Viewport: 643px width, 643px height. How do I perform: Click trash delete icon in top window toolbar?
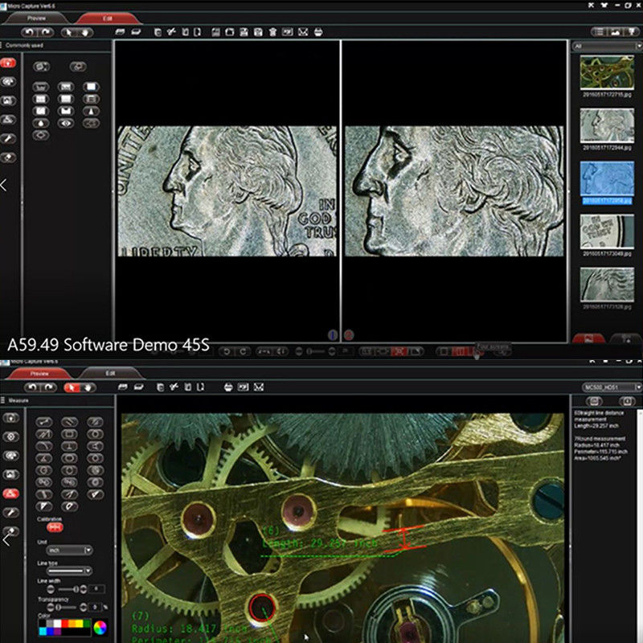click(272, 32)
